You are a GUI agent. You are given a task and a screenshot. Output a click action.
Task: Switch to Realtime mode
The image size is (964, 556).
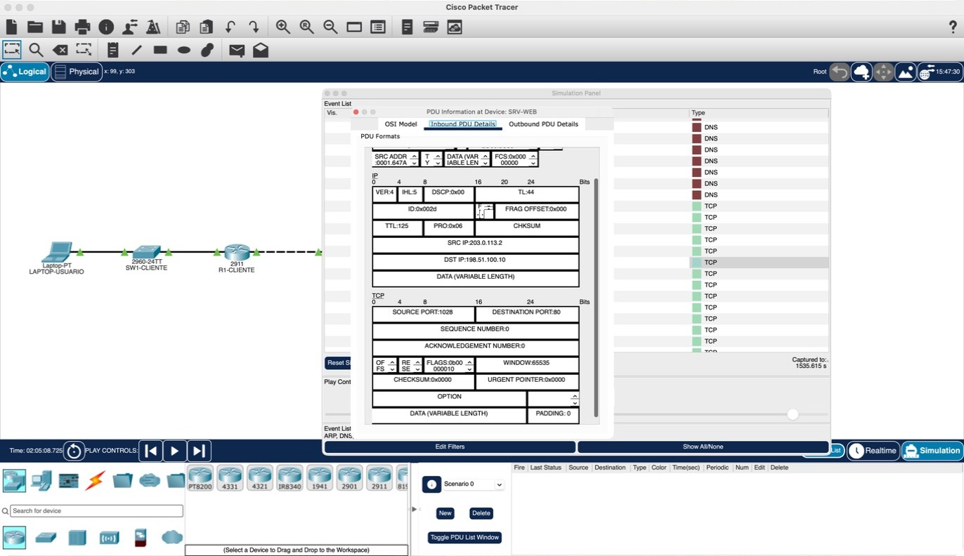pos(873,451)
